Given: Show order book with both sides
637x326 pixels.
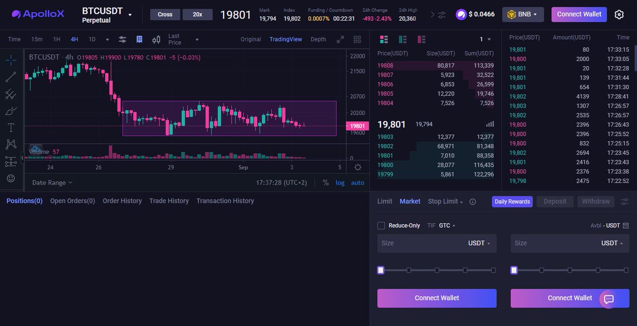Looking at the screenshot, I should 384,39.
